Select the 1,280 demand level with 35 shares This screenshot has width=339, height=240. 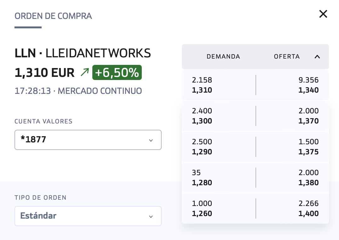point(219,178)
